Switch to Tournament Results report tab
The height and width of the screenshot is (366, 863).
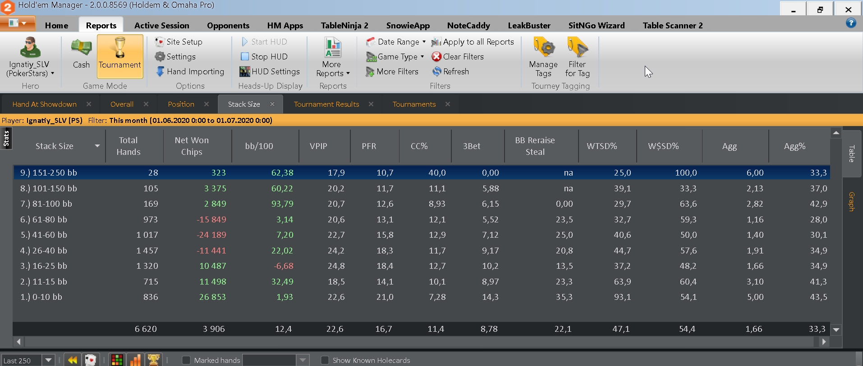tap(326, 104)
